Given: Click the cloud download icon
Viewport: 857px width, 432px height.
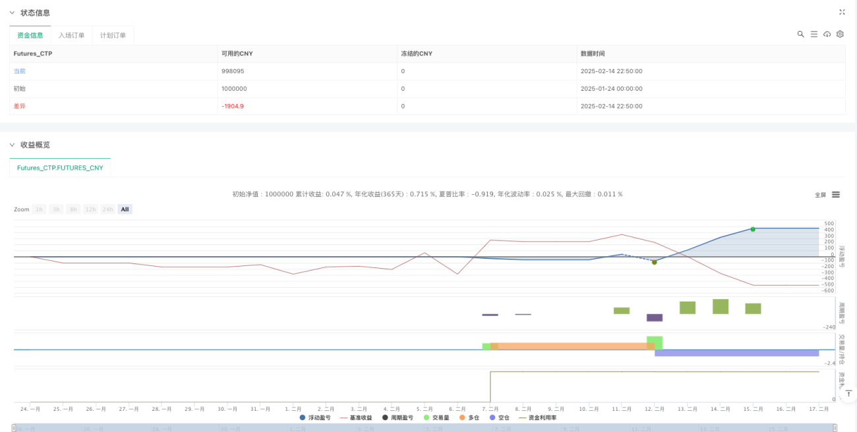Looking at the screenshot, I should [x=827, y=34].
